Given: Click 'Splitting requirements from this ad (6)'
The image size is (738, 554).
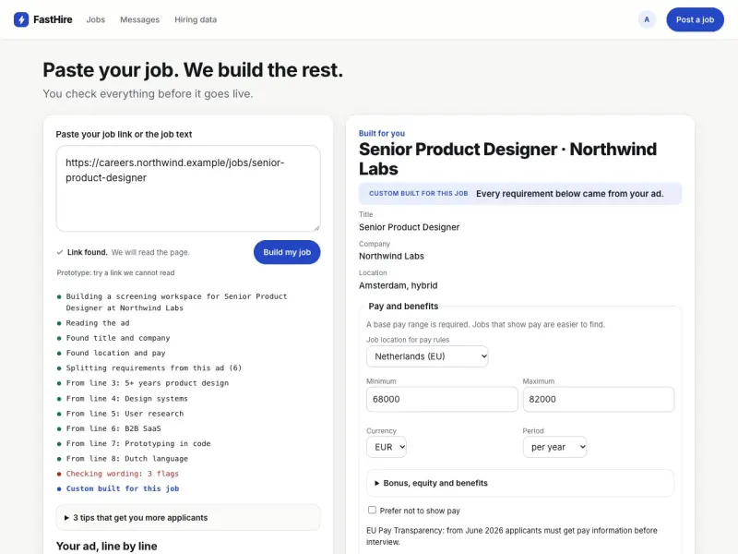Looking at the screenshot, I should coord(153,368).
